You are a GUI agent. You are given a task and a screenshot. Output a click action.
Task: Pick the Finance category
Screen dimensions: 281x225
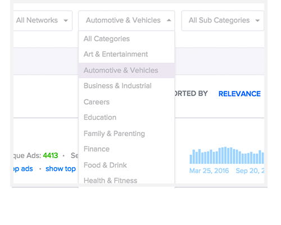126,149
